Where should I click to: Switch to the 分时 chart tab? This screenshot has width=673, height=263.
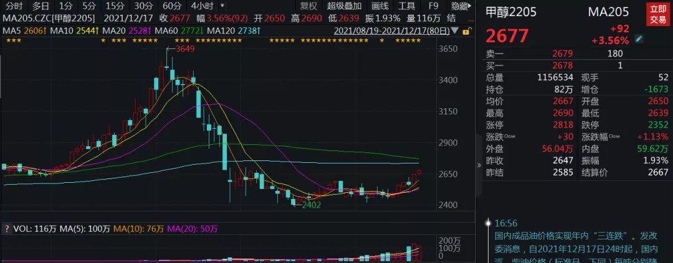point(14,6)
